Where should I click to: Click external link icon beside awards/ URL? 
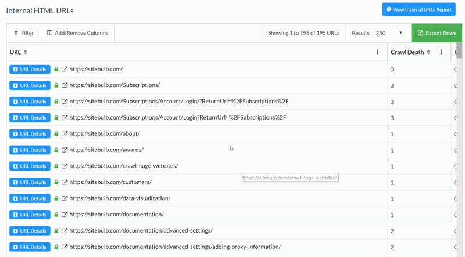[x=65, y=150]
